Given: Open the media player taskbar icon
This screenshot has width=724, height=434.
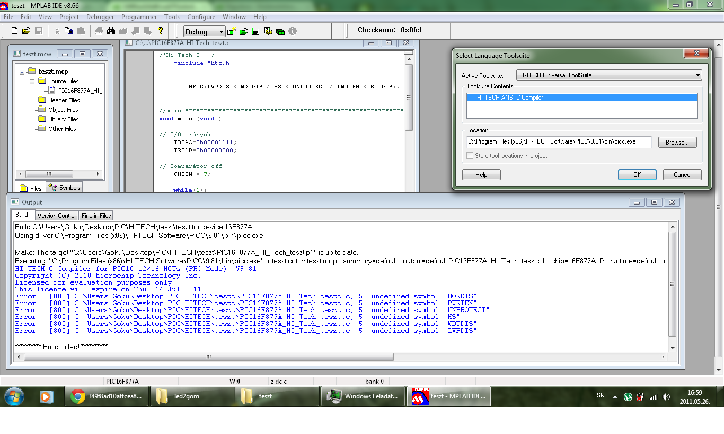Looking at the screenshot, I should [x=47, y=396].
